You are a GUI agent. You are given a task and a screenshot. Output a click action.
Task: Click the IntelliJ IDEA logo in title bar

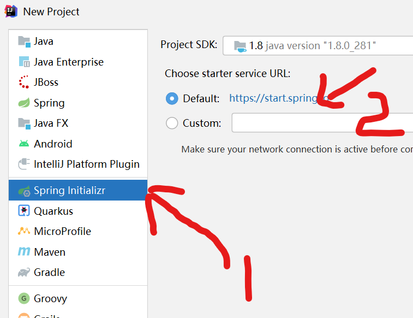tap(10, 11)
